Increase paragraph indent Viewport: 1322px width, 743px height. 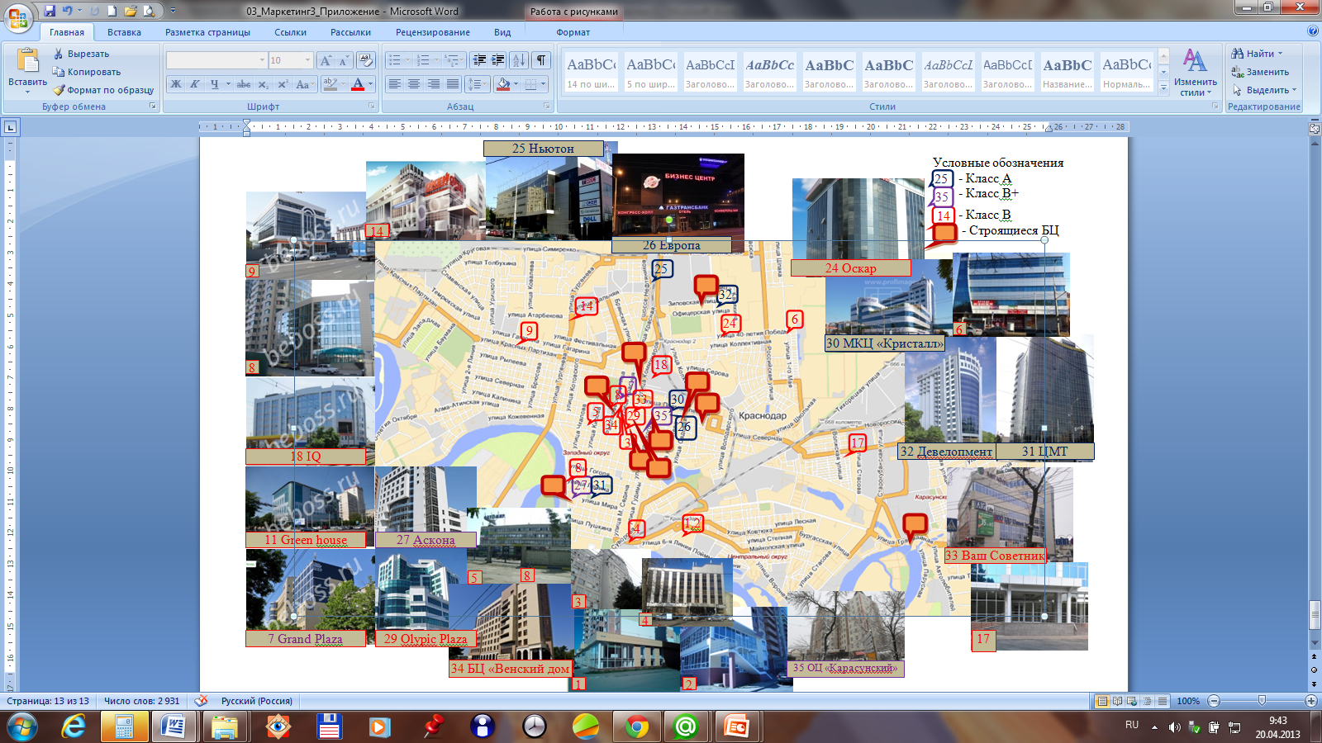pos(498,60)
